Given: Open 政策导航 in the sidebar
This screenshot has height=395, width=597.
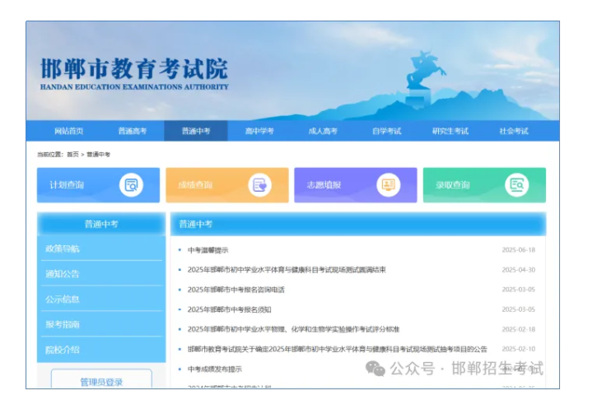Looking at the screenshot, I should pyautogui.click(x=63, y=249).
